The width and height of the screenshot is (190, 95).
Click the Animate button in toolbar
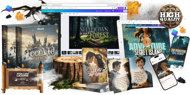pyautogui.click(x=66, y=14)
